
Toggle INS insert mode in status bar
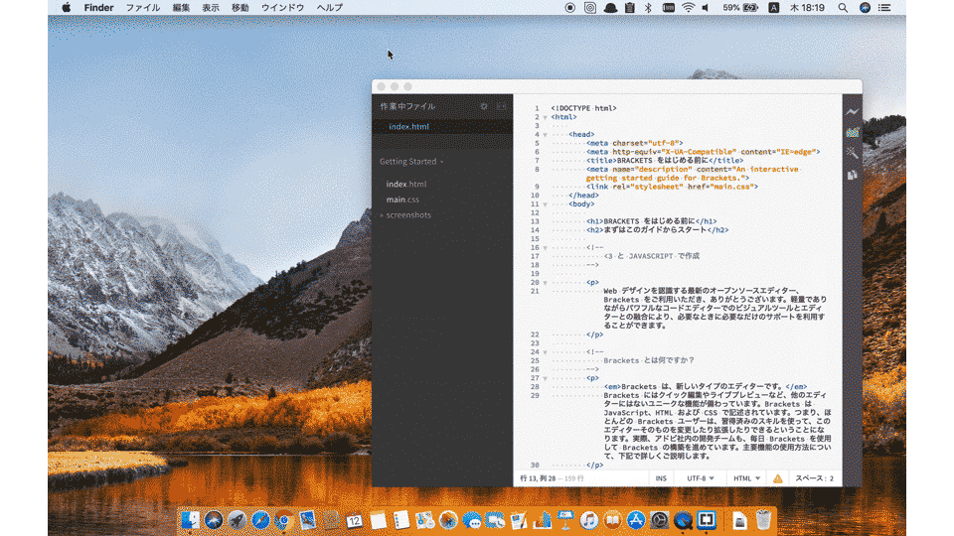click(x=661, y=478)
